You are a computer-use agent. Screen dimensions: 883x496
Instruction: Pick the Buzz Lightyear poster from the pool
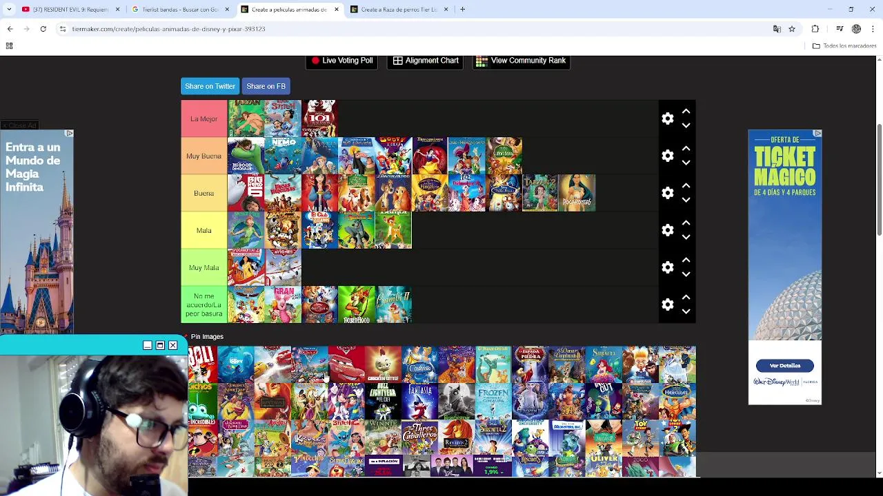[383, 401]
